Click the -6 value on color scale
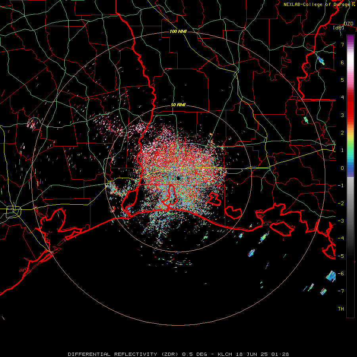 point(341,273)
